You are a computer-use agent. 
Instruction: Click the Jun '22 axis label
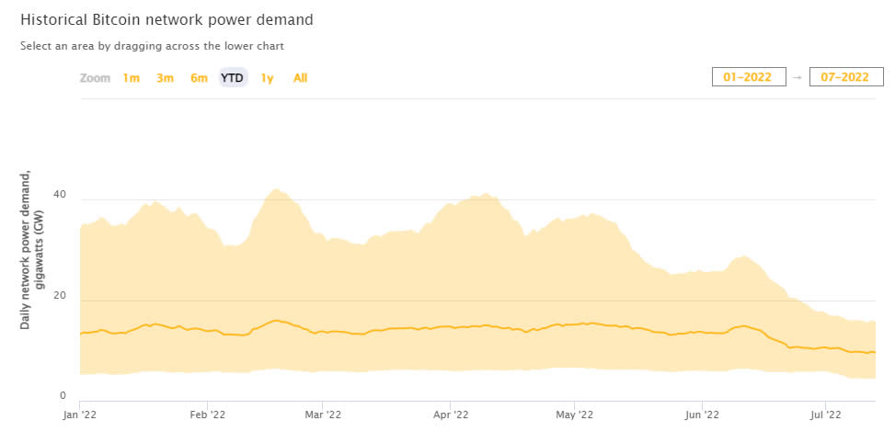701,415
